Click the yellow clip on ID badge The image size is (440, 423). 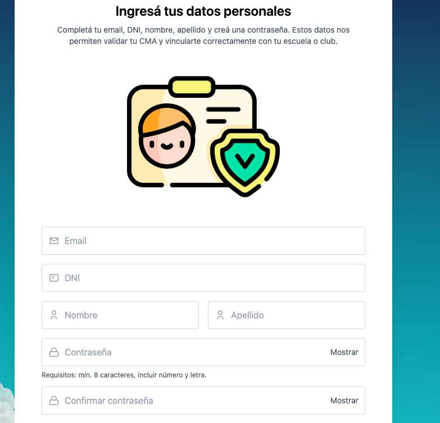coord(192,87)
